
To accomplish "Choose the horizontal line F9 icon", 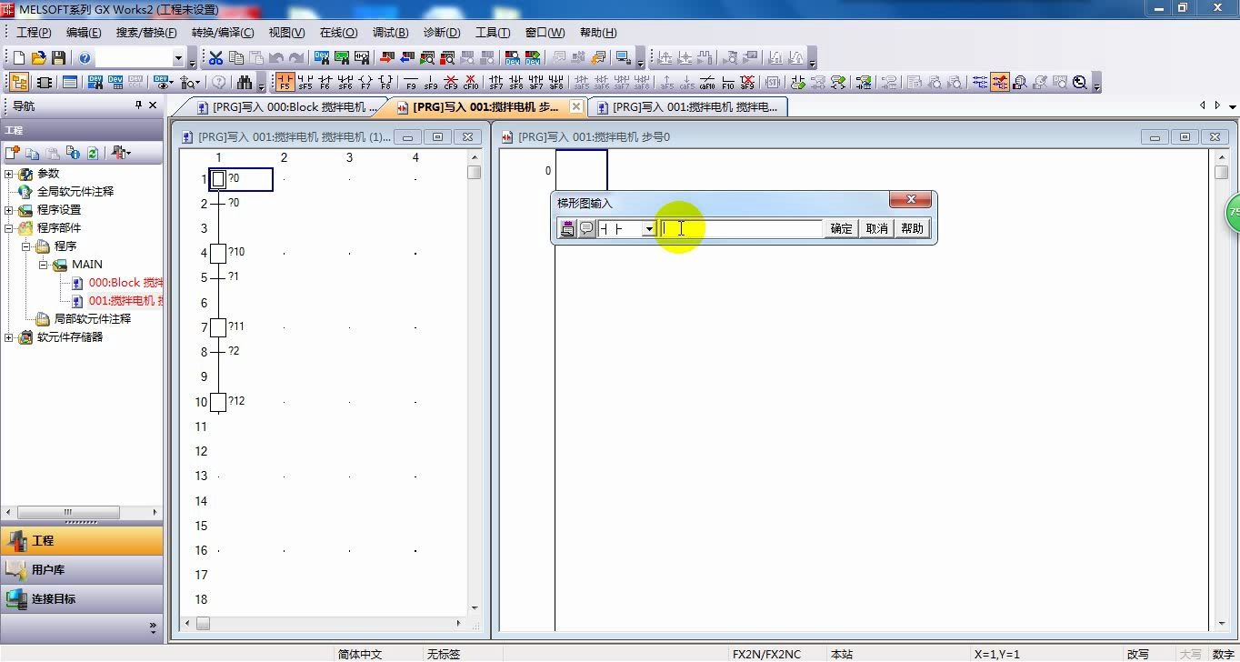I will 411,82.
